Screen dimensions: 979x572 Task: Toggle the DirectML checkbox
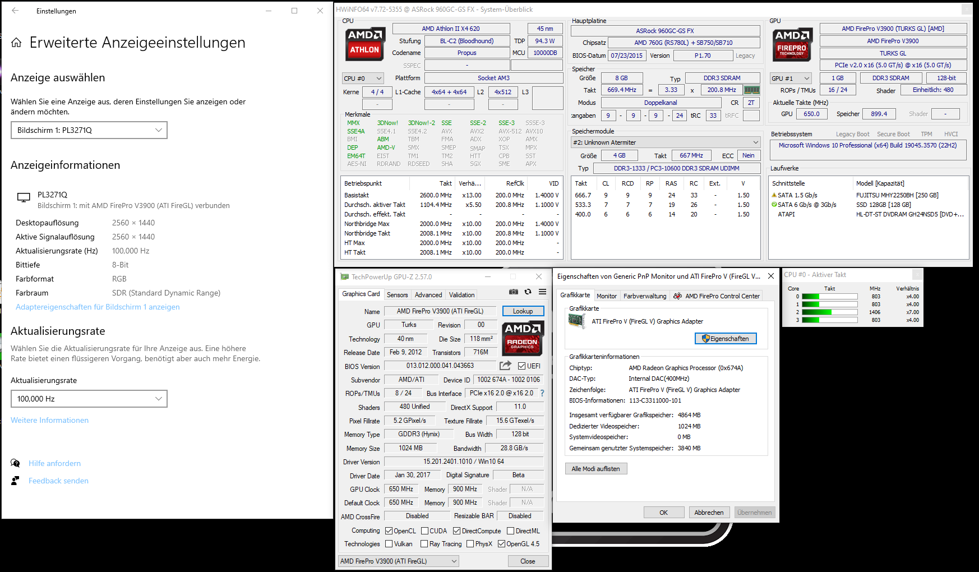[511, 531]
